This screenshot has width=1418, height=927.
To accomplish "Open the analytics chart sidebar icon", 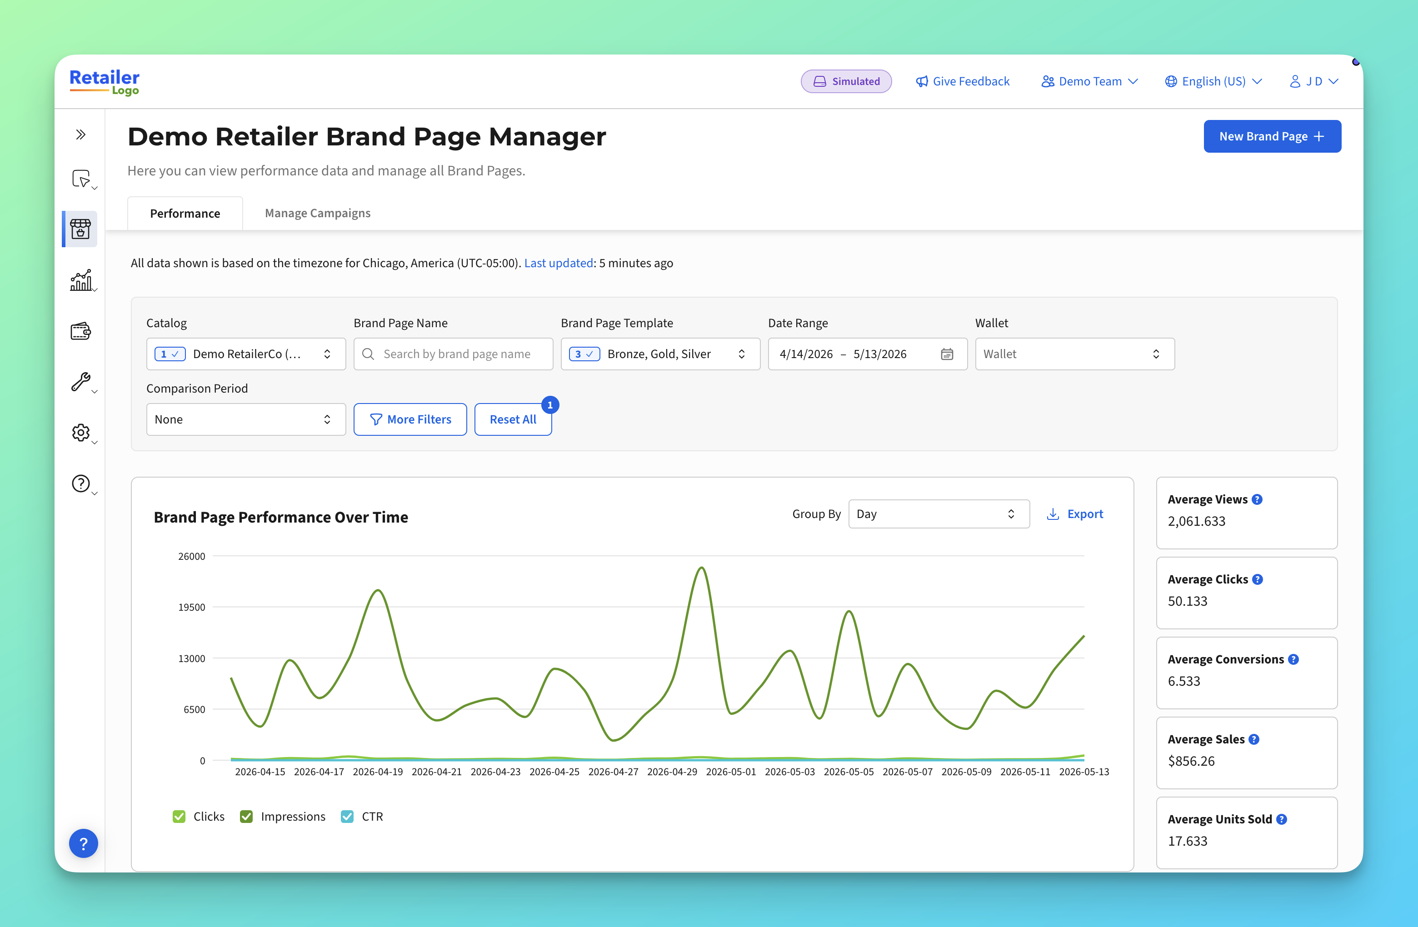I will click(81, 280).
